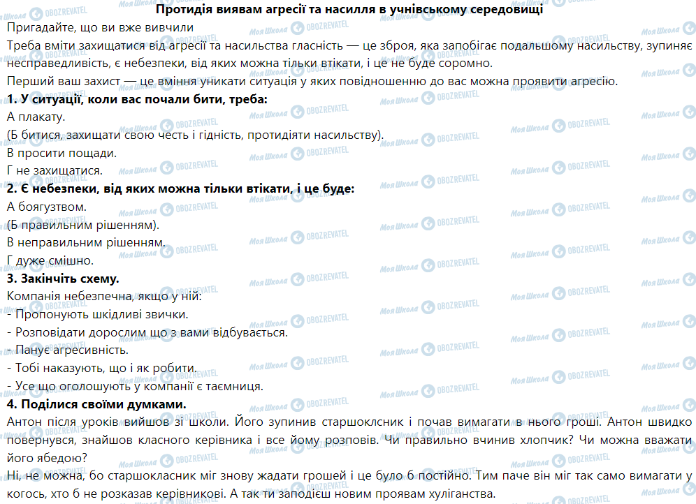
Task: Choose answer Б "битися, захищати свою честь"
Action: point(195,135)
